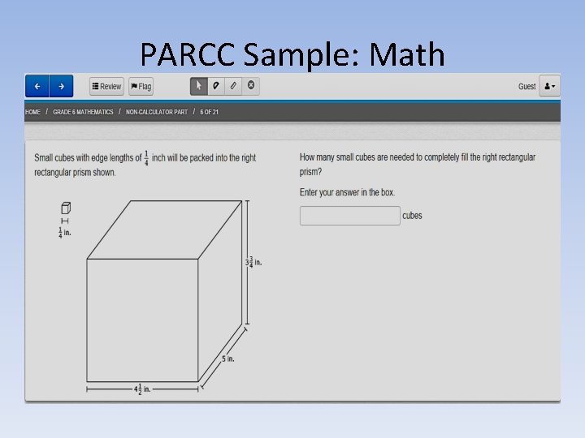Click the '6 OF 21' breadcrumb item
Image resolution: width=585 pixels, height=438 pixels.
click(x=209, y=112)
